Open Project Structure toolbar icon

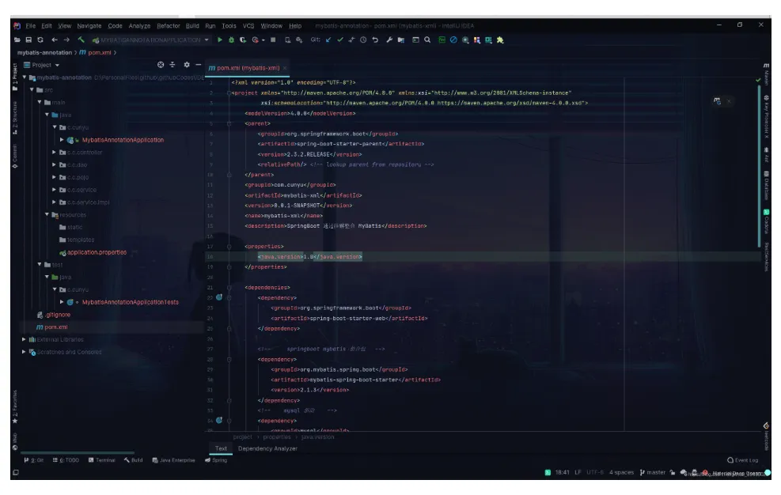(x=401, y=40)
